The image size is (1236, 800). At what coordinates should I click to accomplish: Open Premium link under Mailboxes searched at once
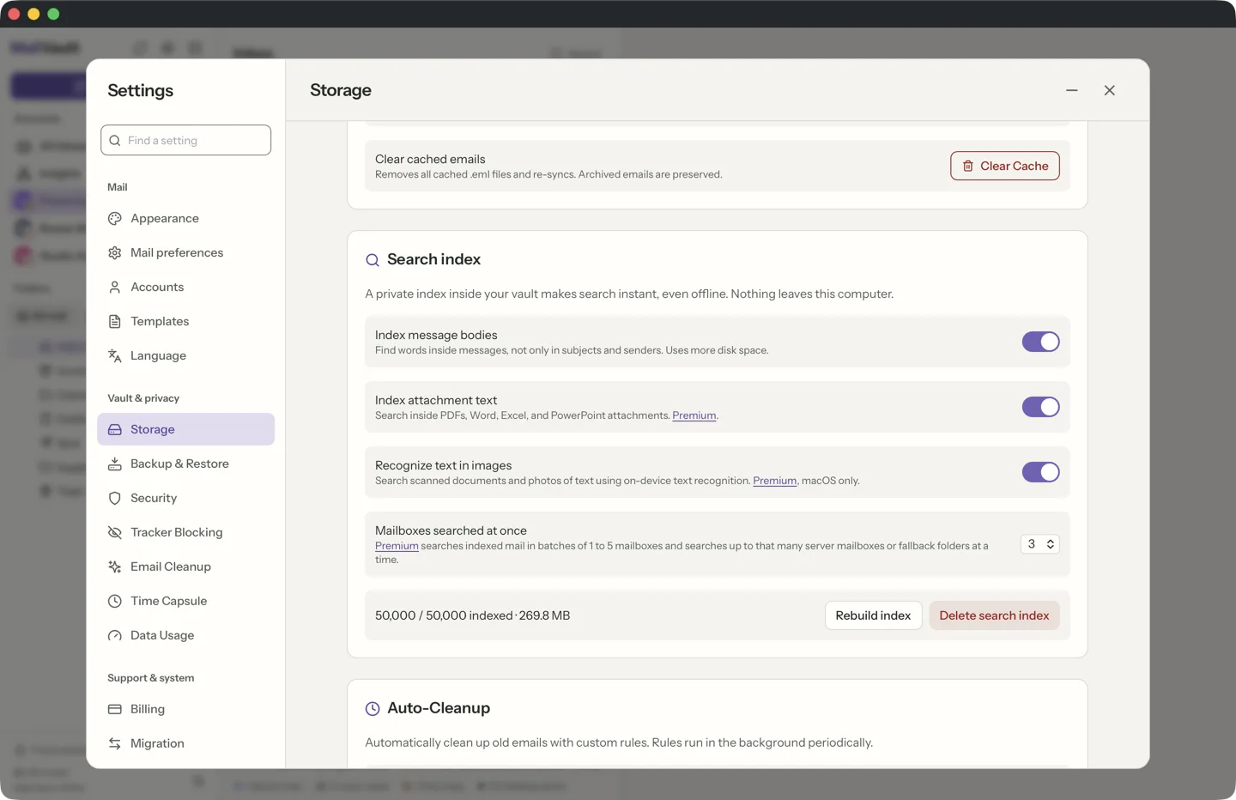(397, 546)
